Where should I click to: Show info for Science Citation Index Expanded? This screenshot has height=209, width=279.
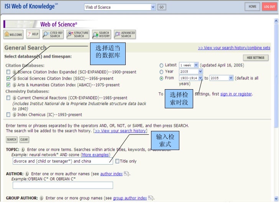coord(14,72)
